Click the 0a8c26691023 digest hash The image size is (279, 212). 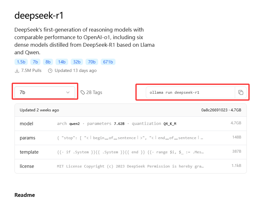tap(214, 110)
